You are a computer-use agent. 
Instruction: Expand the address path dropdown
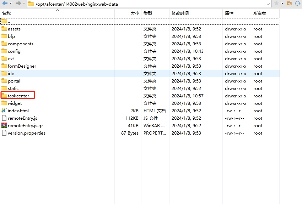point(268,4)
